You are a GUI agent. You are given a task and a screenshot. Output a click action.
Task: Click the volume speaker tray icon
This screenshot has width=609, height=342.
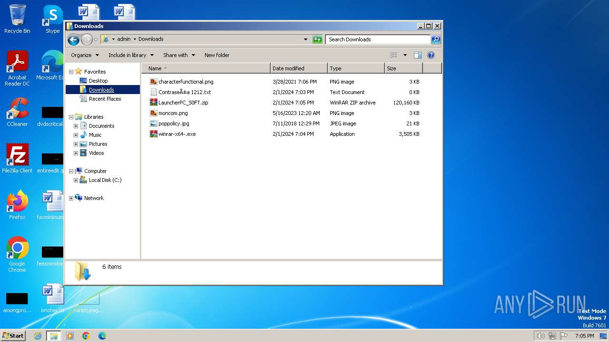[540, 336]
